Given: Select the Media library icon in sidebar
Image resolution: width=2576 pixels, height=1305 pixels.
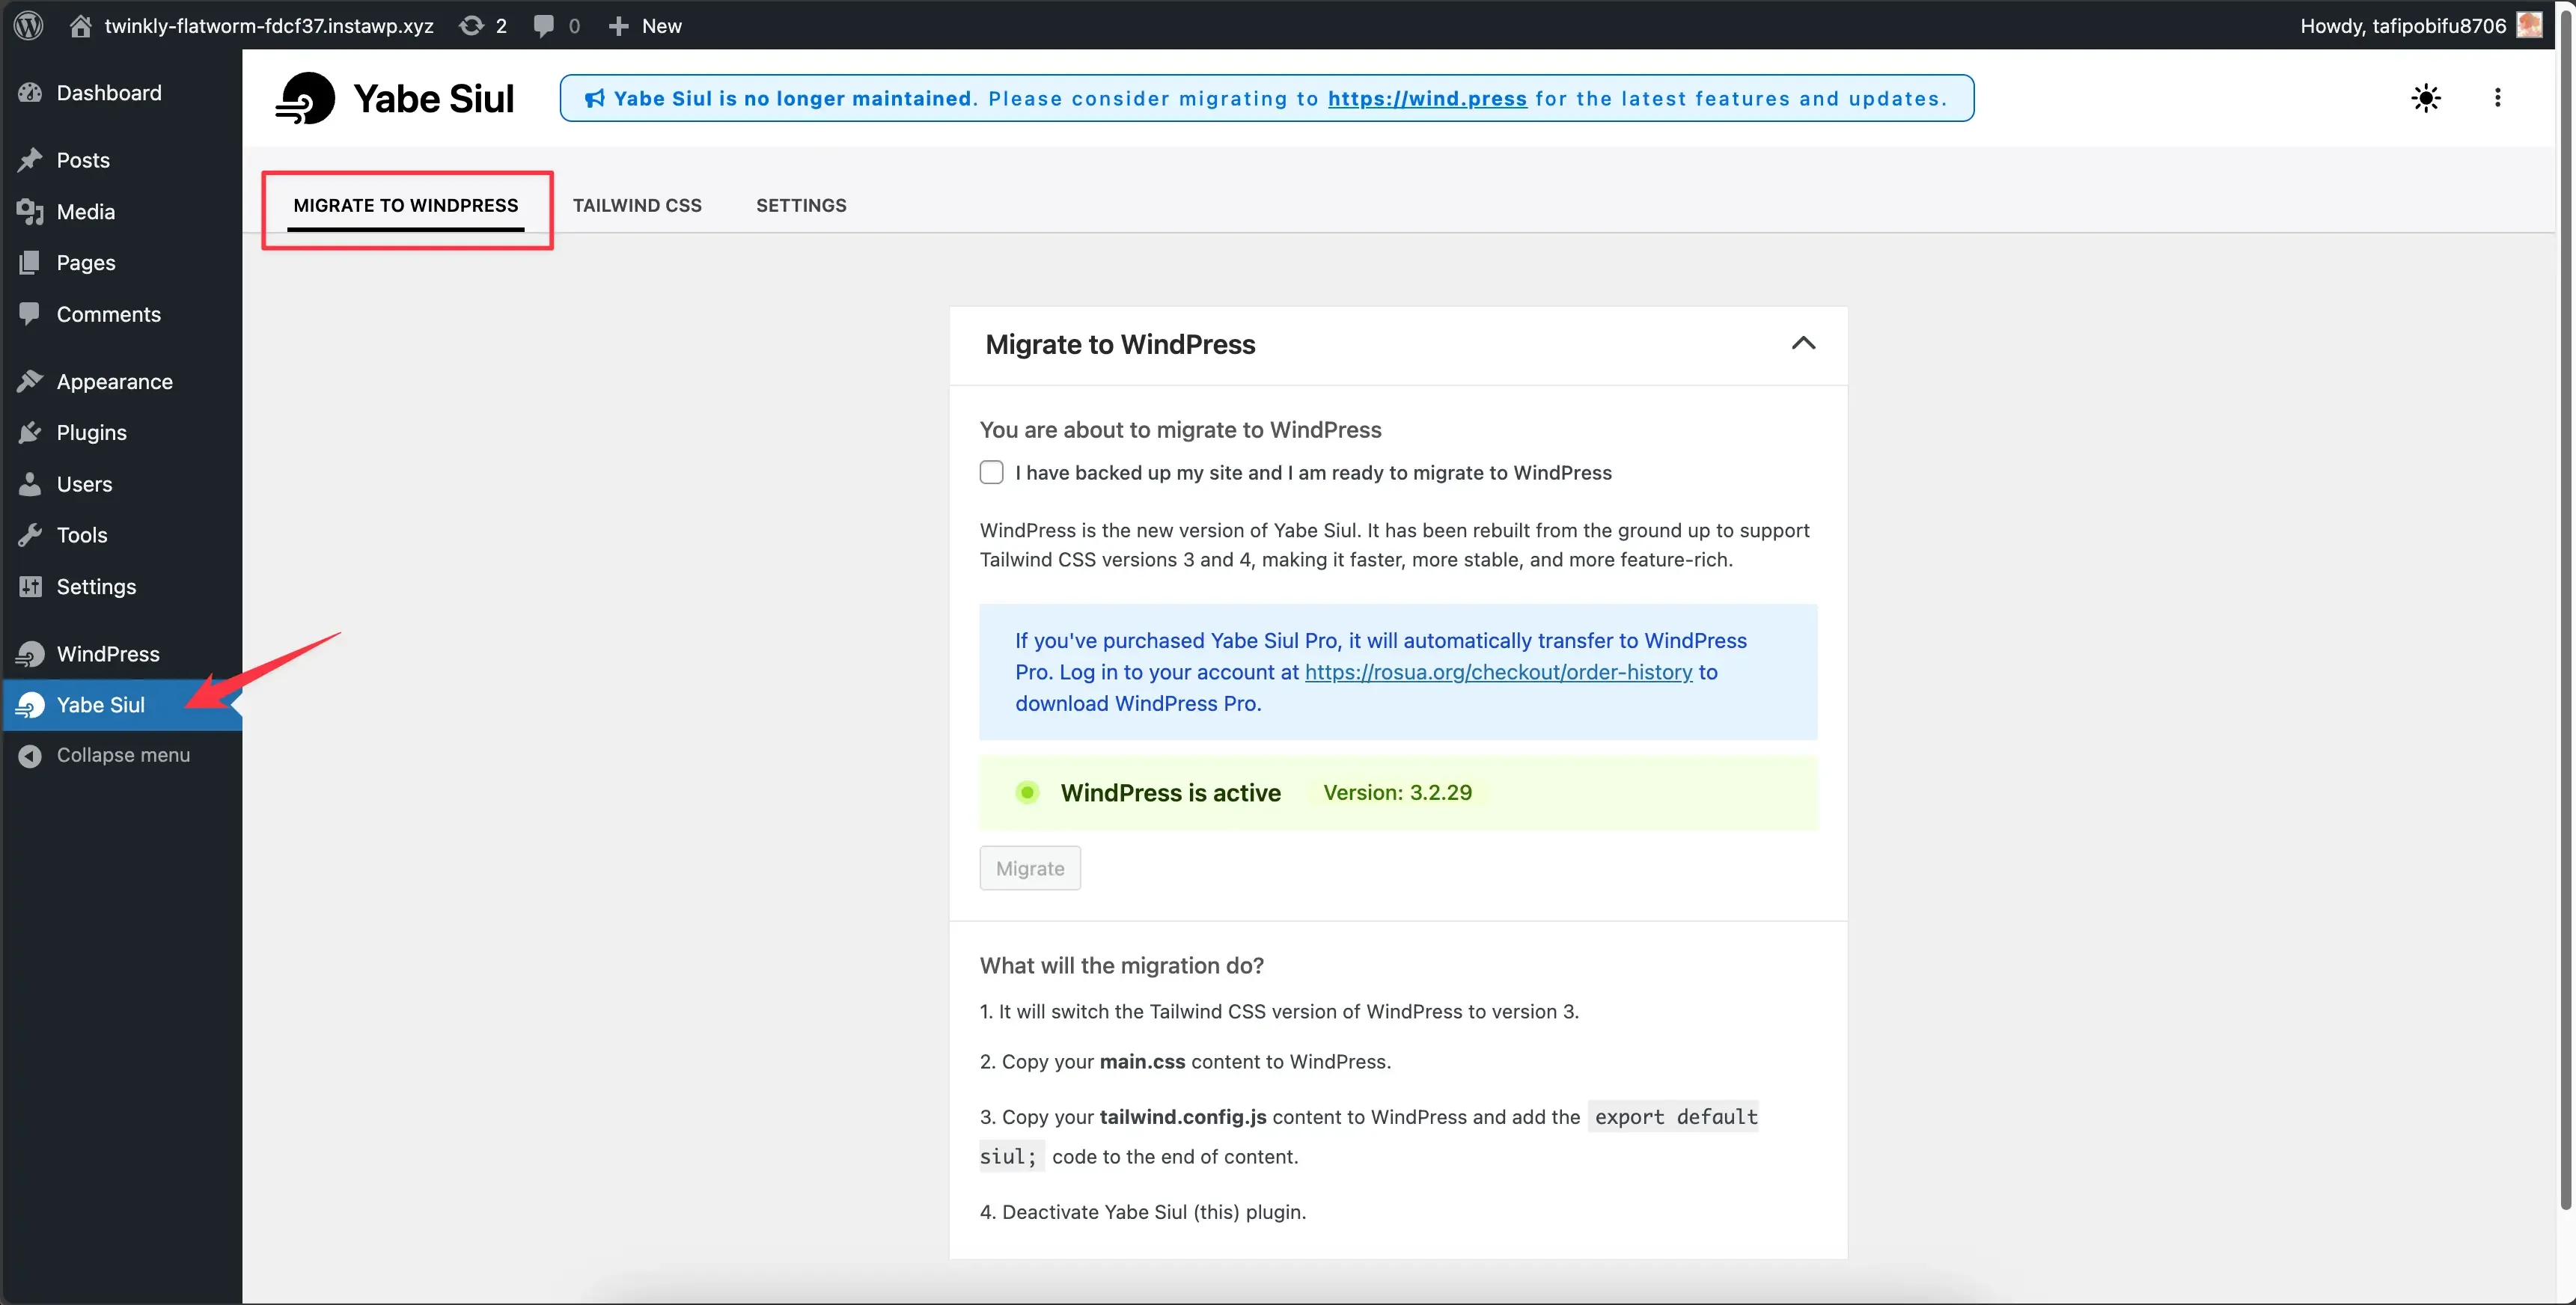Looking at the screenshot, I should pos(31,211).
